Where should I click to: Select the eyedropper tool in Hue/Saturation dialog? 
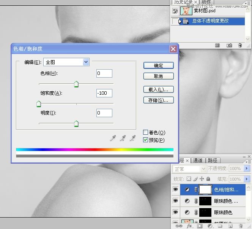(x=113, y=138)
